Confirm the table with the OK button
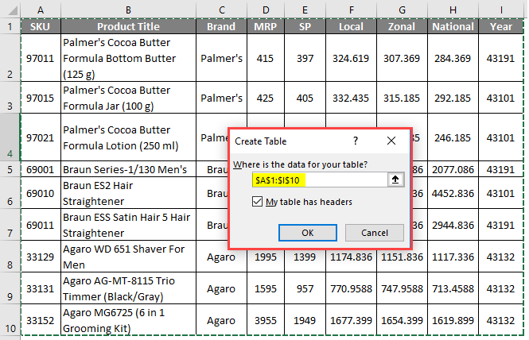 point(308,233)
